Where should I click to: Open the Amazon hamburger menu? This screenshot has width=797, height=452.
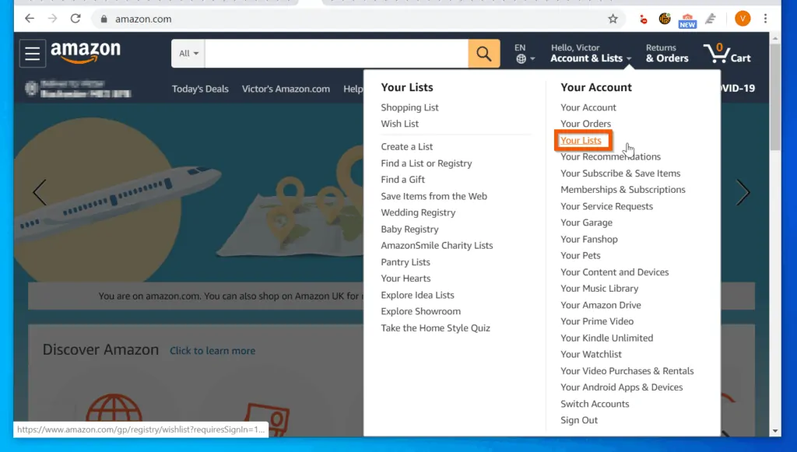pos(33,54)
